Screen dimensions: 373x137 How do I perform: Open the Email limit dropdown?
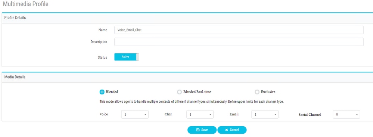265,114
